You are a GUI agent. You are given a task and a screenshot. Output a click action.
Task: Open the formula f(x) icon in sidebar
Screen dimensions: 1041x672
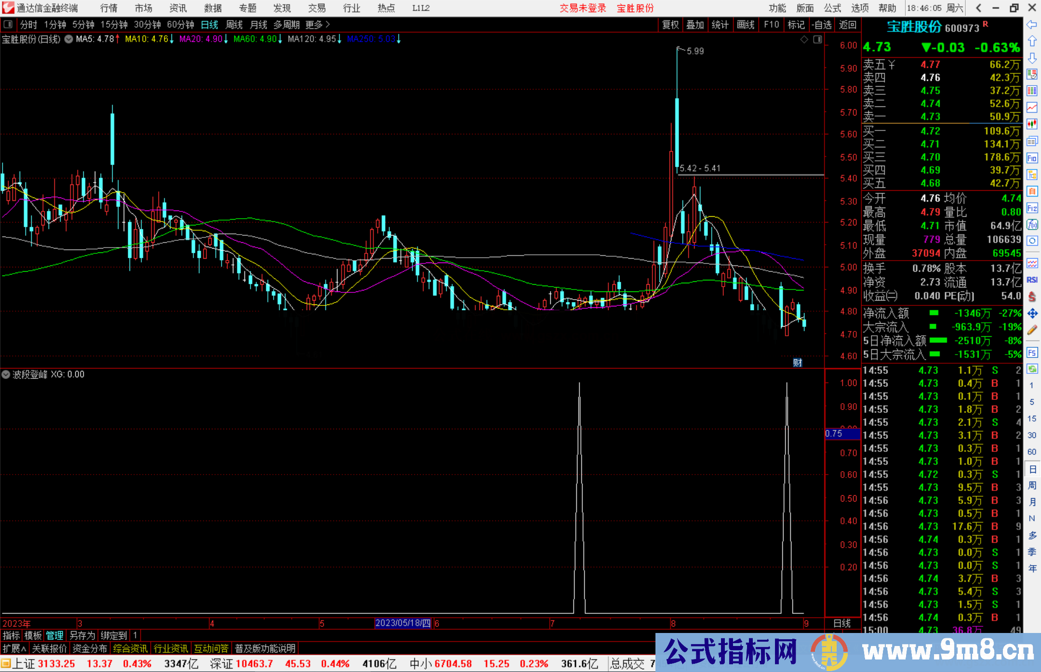coord(1032,225)
